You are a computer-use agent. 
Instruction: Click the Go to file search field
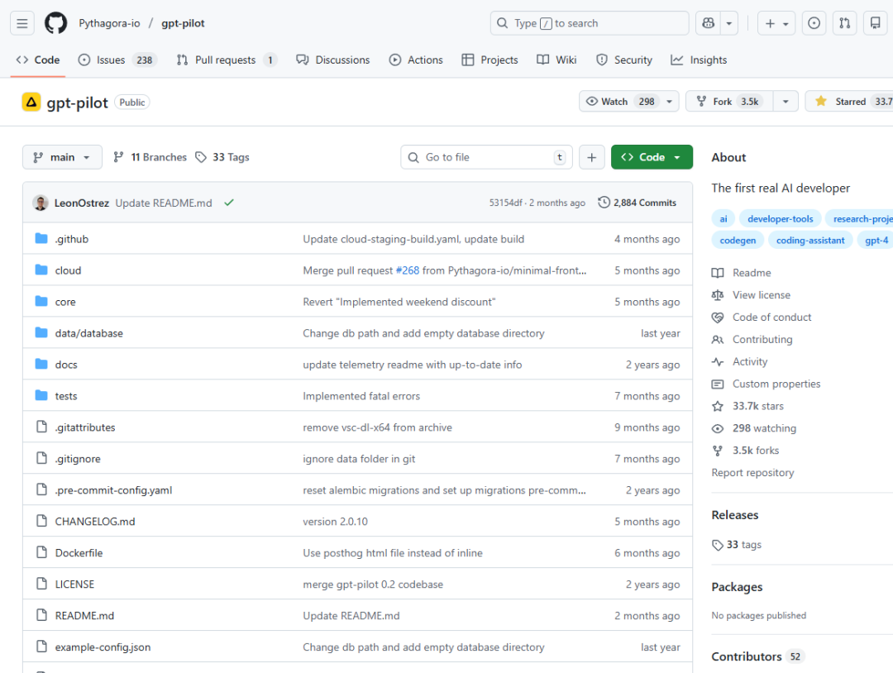click(486, 157)
